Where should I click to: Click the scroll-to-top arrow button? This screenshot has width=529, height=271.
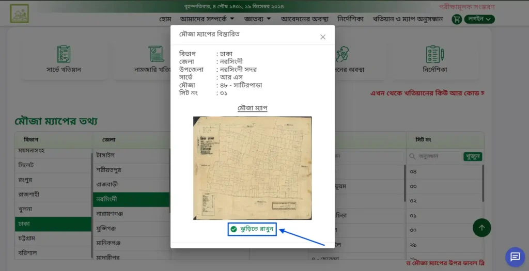click(x=481, y=228)
